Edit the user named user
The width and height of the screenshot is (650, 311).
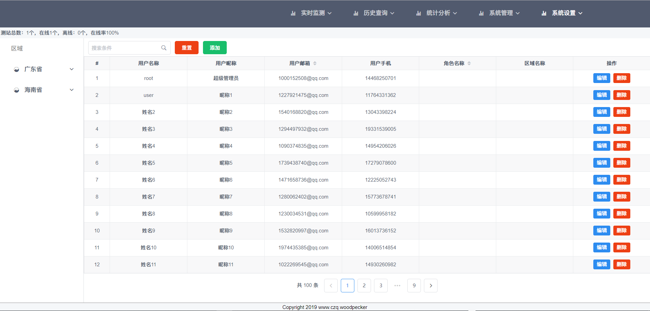click(602, 95)
